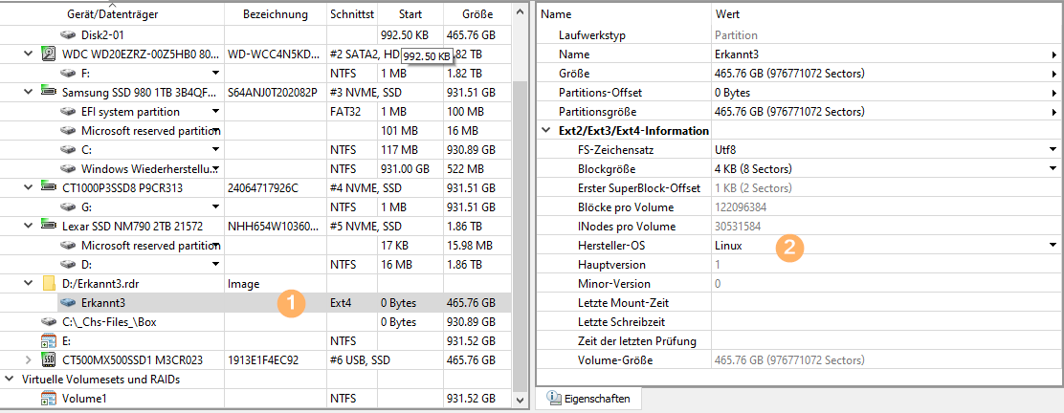Click the Erkannt3 partition icon
The image size is (1064, 413).
click(x=68, y=303)
